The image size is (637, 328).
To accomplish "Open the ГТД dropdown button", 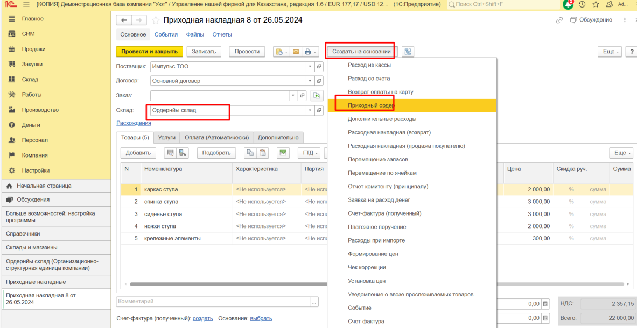I will (309, 153).
